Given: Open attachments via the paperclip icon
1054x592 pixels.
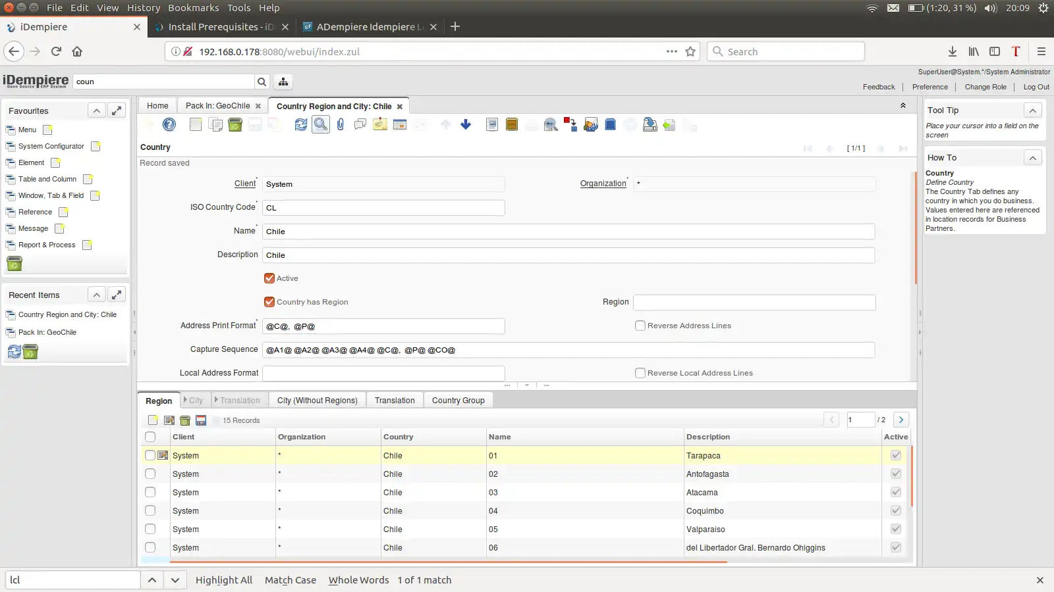Looking at the screenshot, I should 341,124.
